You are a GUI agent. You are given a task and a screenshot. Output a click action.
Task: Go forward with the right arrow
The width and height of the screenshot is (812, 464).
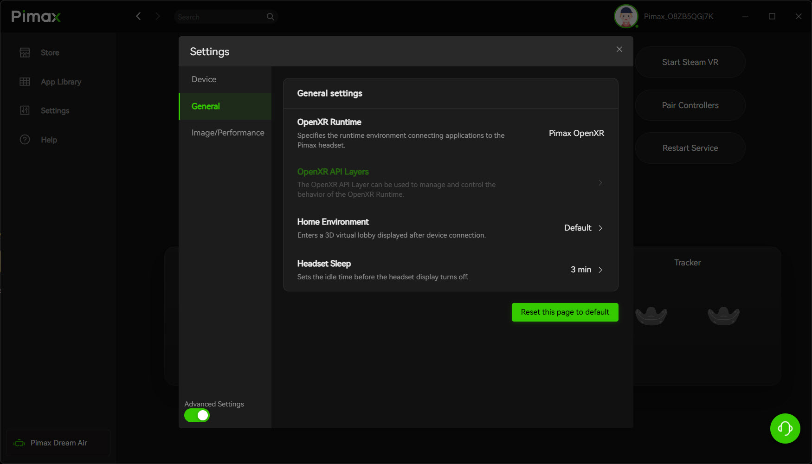coord(158,16)
